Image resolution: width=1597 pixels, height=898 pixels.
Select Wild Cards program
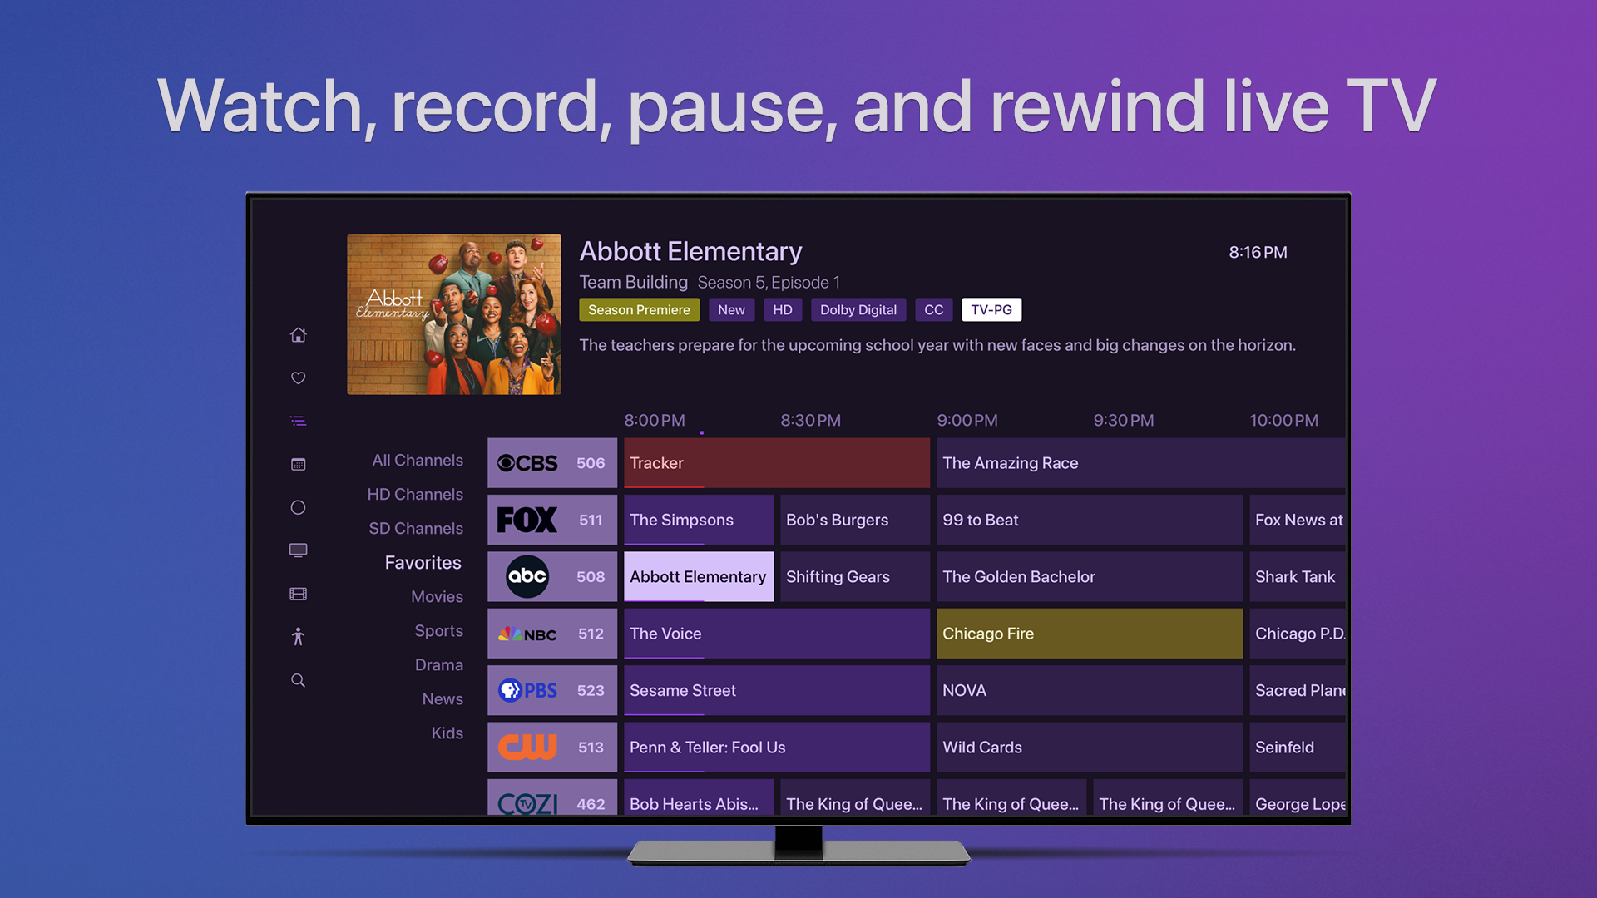point(1090,747)
